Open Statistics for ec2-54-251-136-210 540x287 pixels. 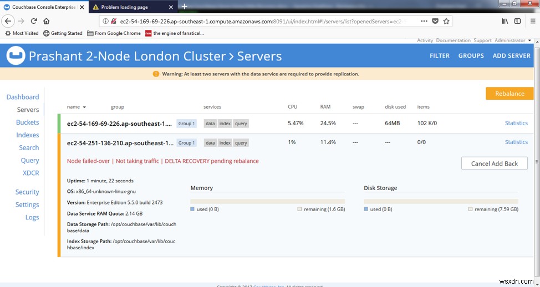coord(516,142)
